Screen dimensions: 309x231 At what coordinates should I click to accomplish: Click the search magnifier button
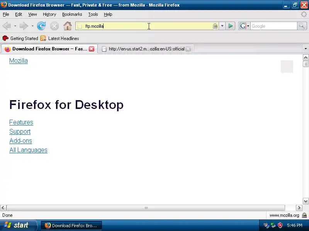pyautogui.click(x=302, y=26)
